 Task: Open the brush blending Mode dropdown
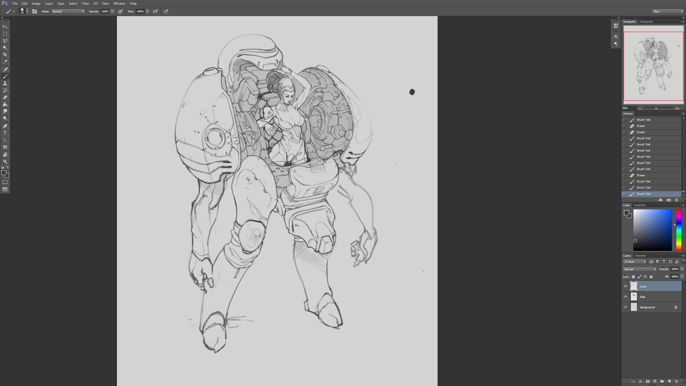[68, 11]
